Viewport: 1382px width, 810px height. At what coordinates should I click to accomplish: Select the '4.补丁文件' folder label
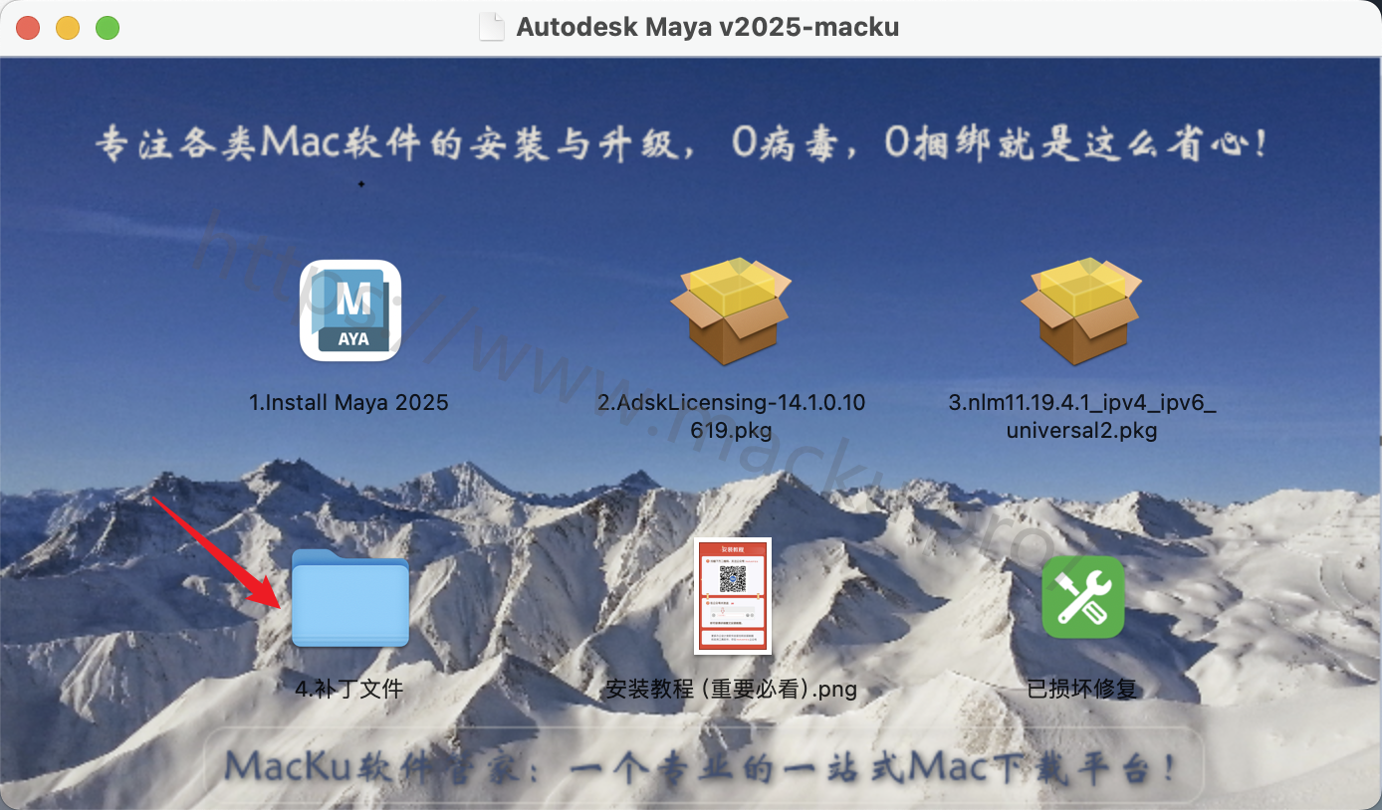(x=349, y=689)
